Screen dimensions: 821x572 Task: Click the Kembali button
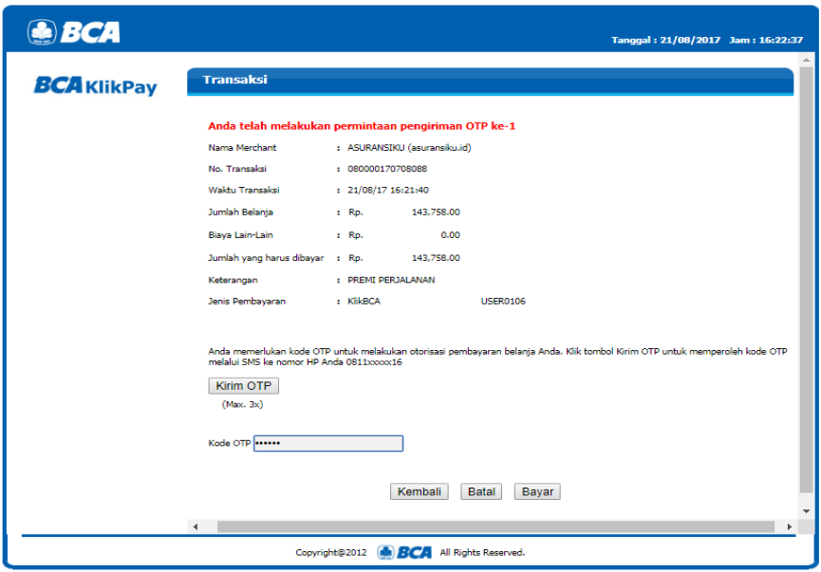pos(419,491)
